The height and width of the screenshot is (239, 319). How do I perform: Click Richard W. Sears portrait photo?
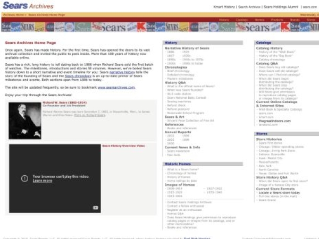point(25,121)
